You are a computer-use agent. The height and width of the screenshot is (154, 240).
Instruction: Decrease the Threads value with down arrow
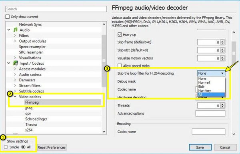point(223,107)
